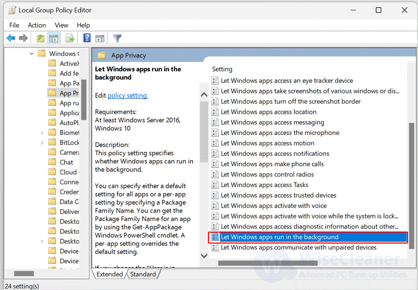Open the policy setting link
The image size is (418, 290).
click(x=127, y=95)
